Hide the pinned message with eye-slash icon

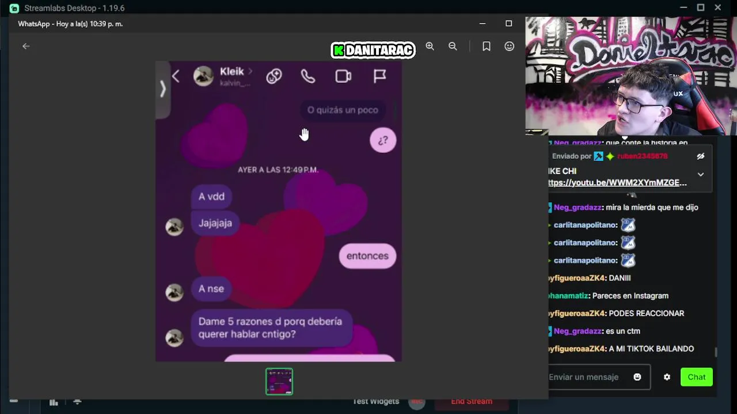tap(701, 156)
